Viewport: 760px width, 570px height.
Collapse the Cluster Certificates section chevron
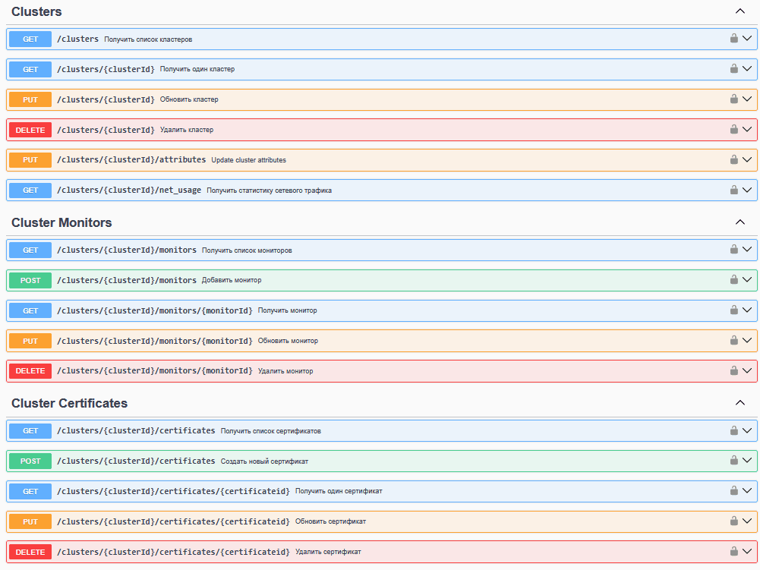(740, 403)
